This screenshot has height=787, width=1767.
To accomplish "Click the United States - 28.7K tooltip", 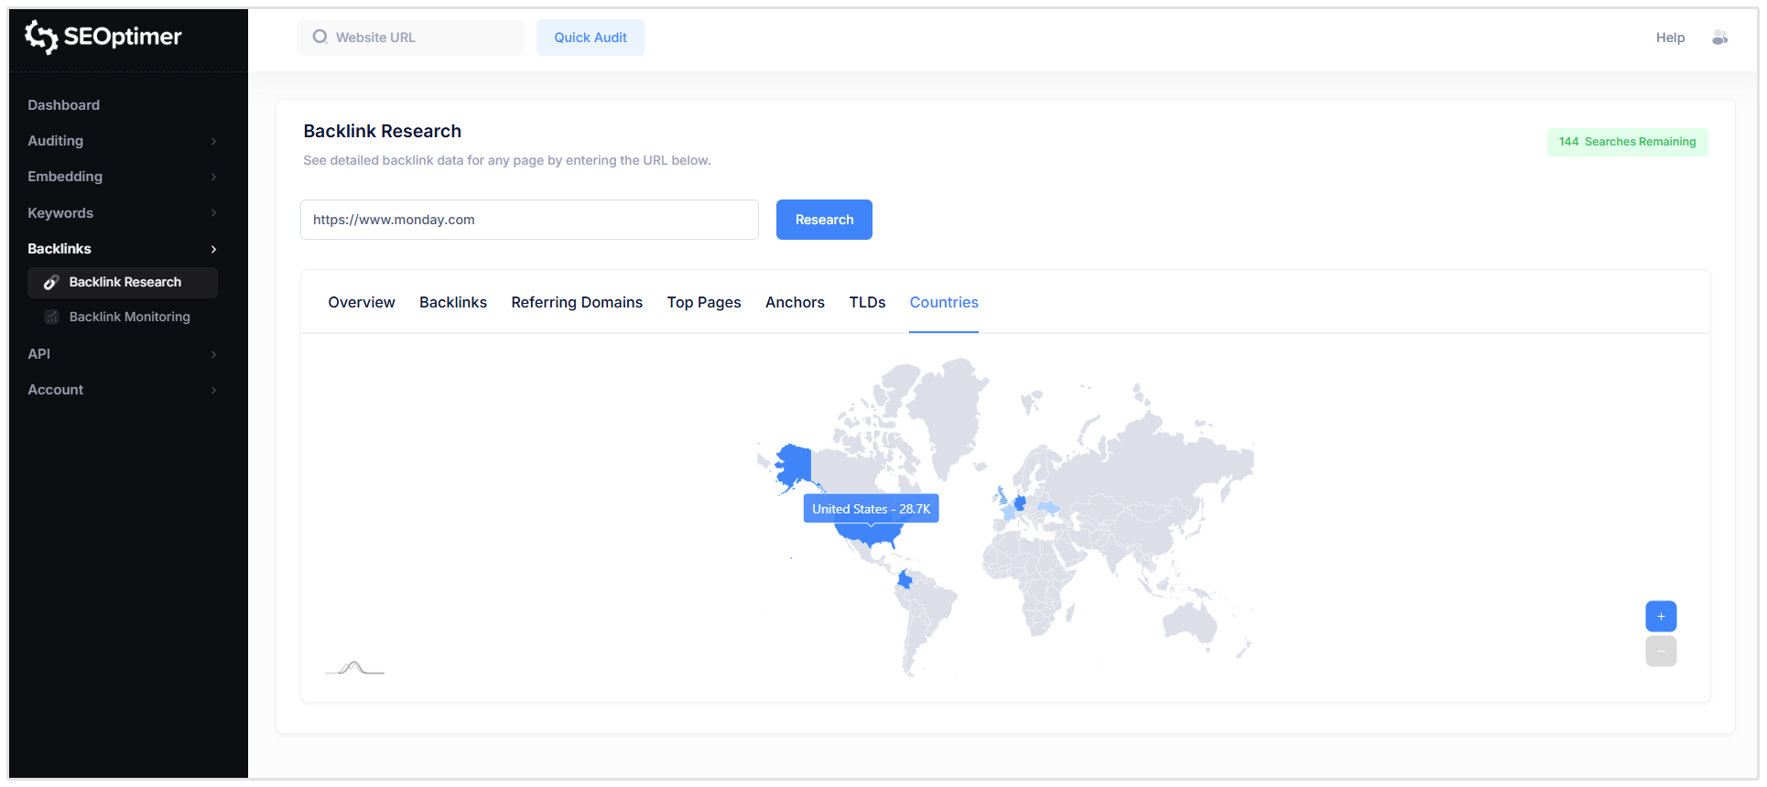I will (871, 509).
